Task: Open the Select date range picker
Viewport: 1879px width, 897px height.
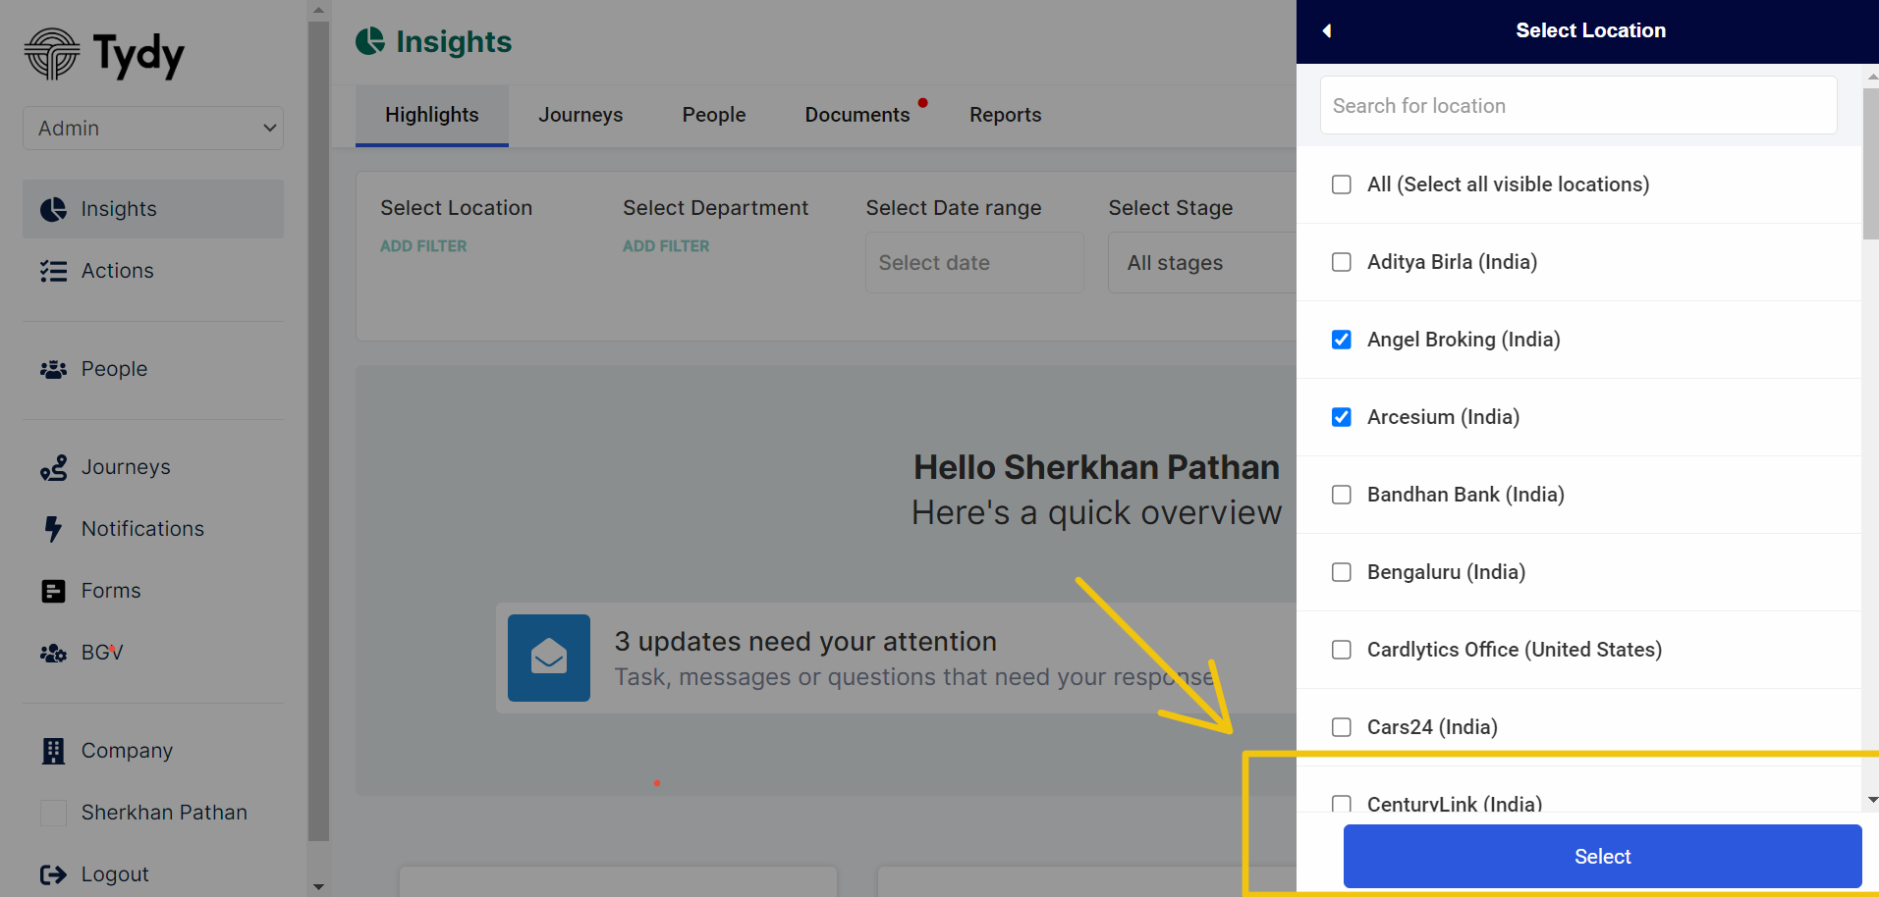Action: pos(974,263)
